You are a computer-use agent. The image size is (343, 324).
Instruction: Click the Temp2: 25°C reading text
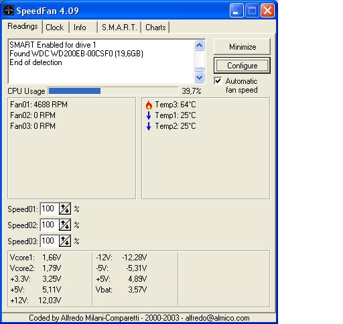[176, 126]
